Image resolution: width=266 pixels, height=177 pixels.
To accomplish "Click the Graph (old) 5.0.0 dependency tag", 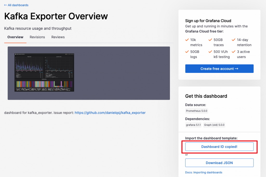I will [214, 125].
